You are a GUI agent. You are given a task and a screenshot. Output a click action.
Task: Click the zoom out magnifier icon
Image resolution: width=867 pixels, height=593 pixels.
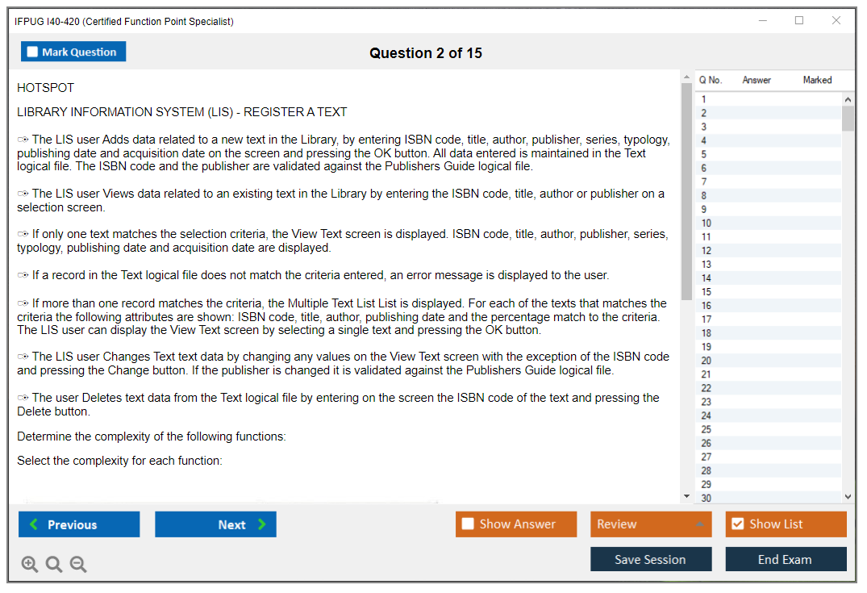(78, 564)
